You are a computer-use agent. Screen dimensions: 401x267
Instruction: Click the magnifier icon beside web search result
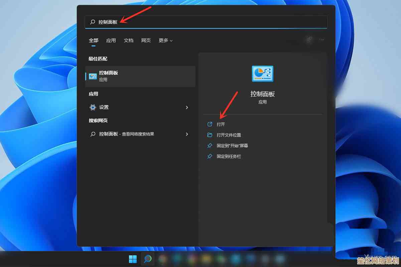tap(93, 134)
